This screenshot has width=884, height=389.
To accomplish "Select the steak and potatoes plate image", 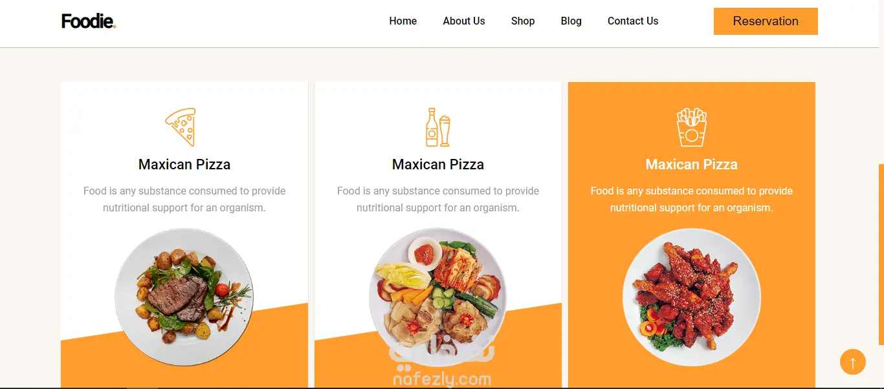I will coord(184,297).
